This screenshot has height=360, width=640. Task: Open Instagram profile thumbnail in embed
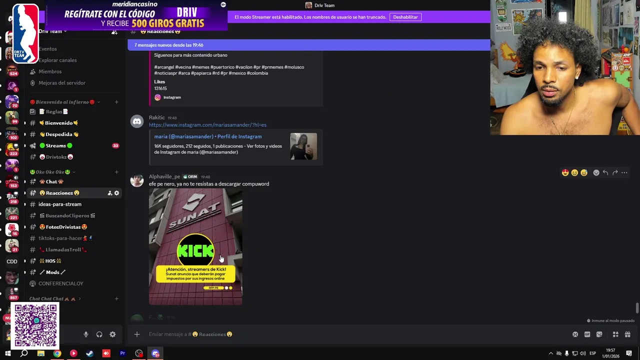[303, 146]
